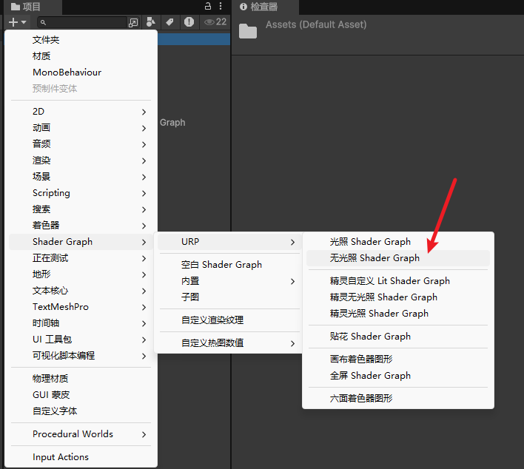
Task: Expand the 场景 submenu
Action: click(81, 177)
